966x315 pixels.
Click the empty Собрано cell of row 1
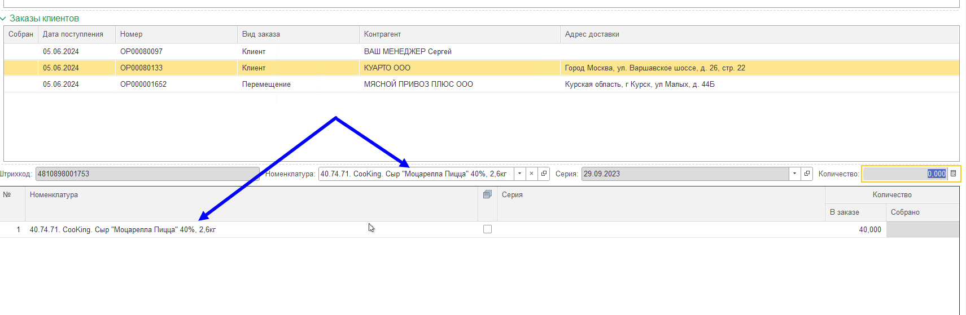(x=923, y=229)
